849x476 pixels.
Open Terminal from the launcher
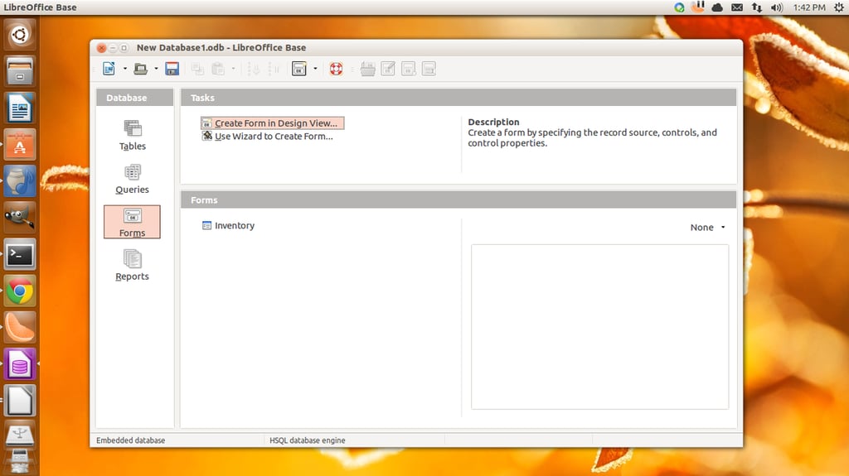[20, 254]
